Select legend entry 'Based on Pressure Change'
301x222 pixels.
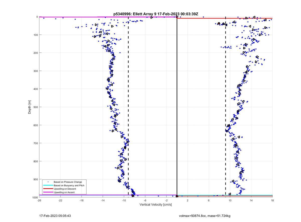[68, 182]
